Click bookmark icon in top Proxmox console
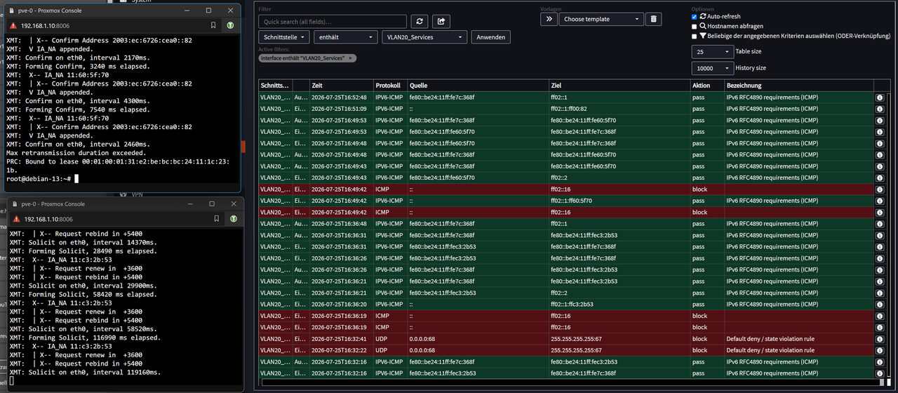This screenshot has height=393, width=898. tap(214, 25)
